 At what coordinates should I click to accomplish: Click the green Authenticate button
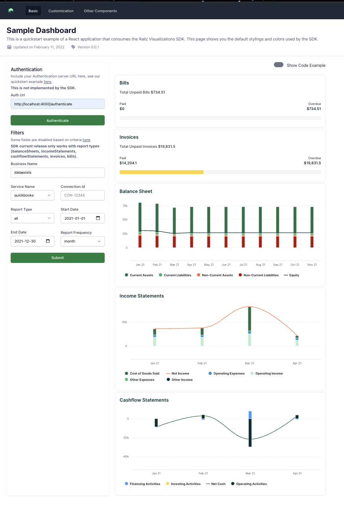57,120
